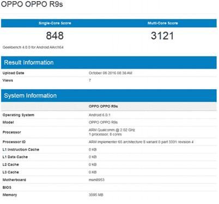Click the Model value 'OPPO OPPO R9s'

point(103,122)
